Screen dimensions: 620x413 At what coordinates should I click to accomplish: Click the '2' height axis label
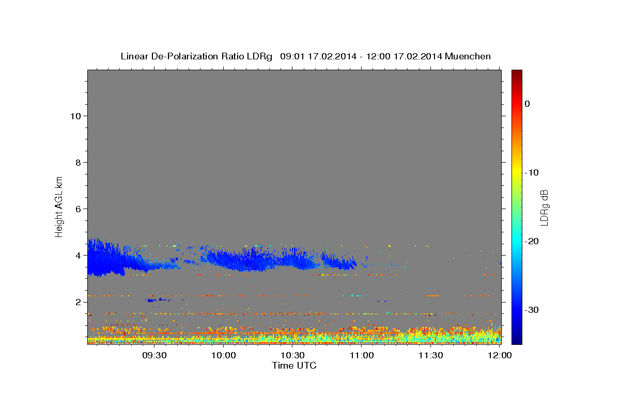(78, 301)
